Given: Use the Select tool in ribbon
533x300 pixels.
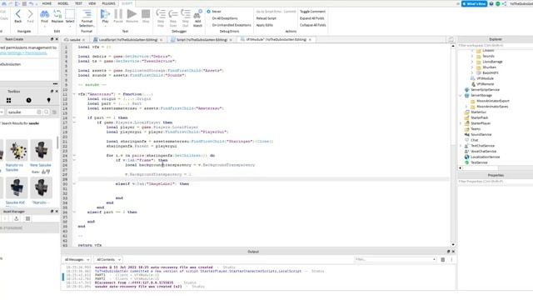Looking at the screenshot, I should [70, 17].
